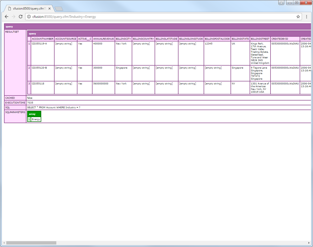The image size is (313, 247).
Task: Collapse the green array header
Action: (x=32, y=114)
